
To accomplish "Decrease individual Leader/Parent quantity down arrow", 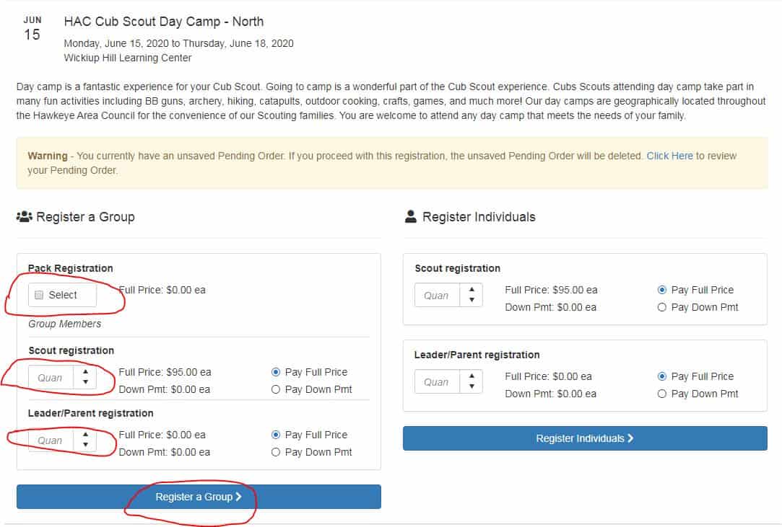I will tap(472, 386).
